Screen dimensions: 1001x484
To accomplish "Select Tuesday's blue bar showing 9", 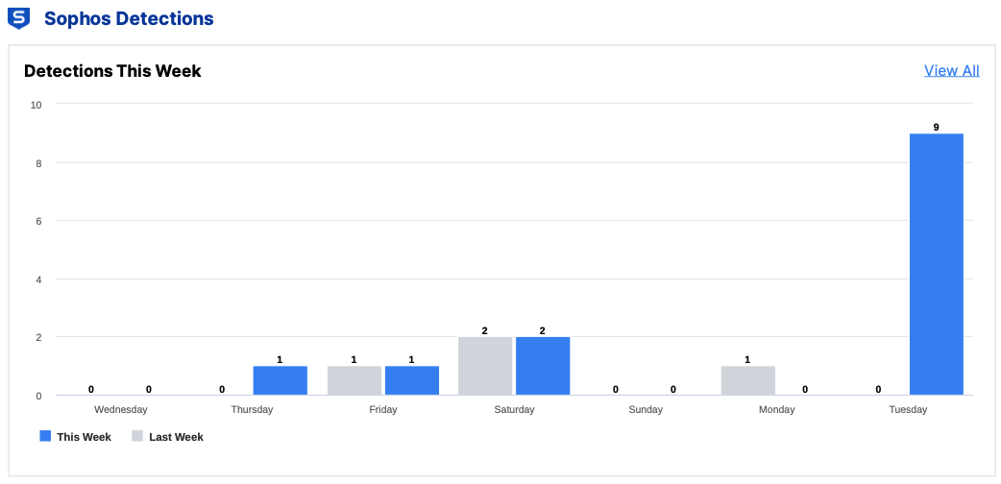I will point(936,264).
